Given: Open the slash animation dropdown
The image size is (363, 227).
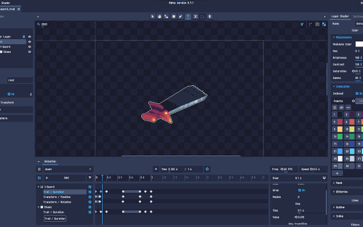Looking at the screenshot, I should pos(68,169).
